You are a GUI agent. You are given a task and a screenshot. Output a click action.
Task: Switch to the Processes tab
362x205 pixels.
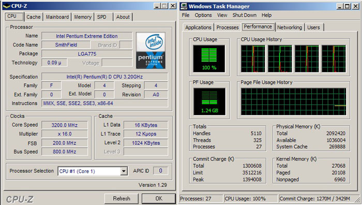(x=228, y=27)
